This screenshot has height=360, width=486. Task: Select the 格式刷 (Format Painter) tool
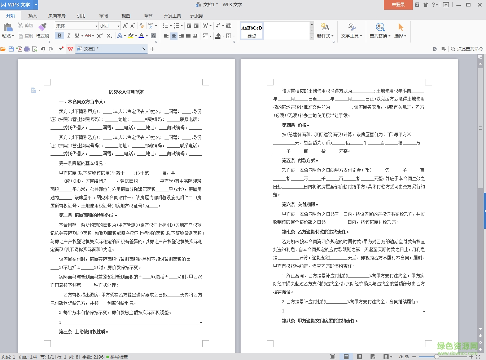pos(42,31)
